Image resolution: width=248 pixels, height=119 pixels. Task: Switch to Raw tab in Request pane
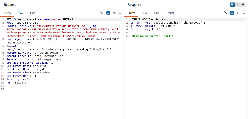pos(20,13)
